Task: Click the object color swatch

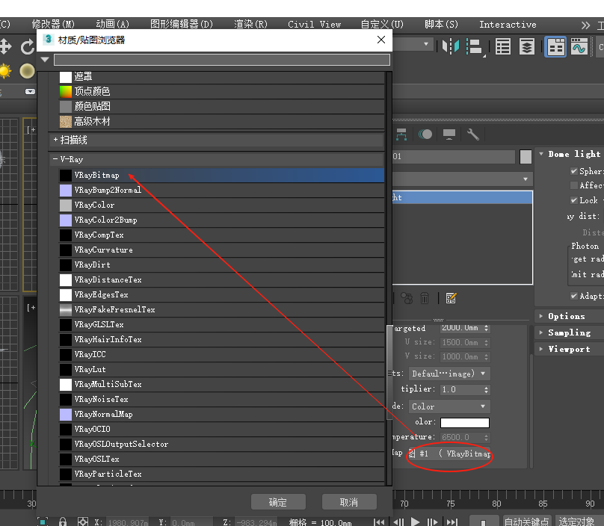Action: tap(526, 157)
